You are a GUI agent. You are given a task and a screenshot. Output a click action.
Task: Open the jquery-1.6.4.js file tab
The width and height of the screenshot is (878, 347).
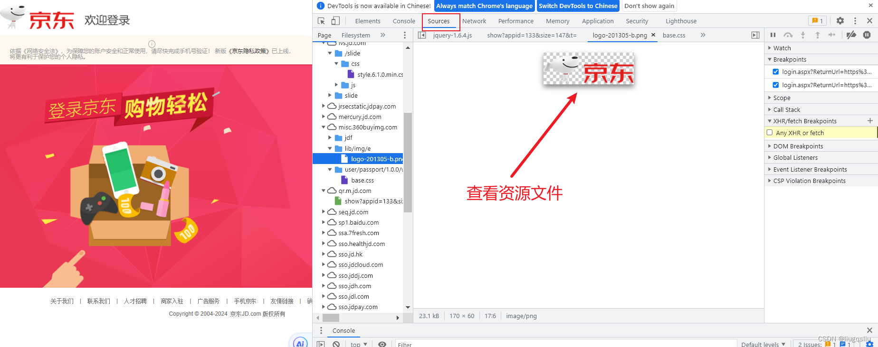[x=452, y=35]
